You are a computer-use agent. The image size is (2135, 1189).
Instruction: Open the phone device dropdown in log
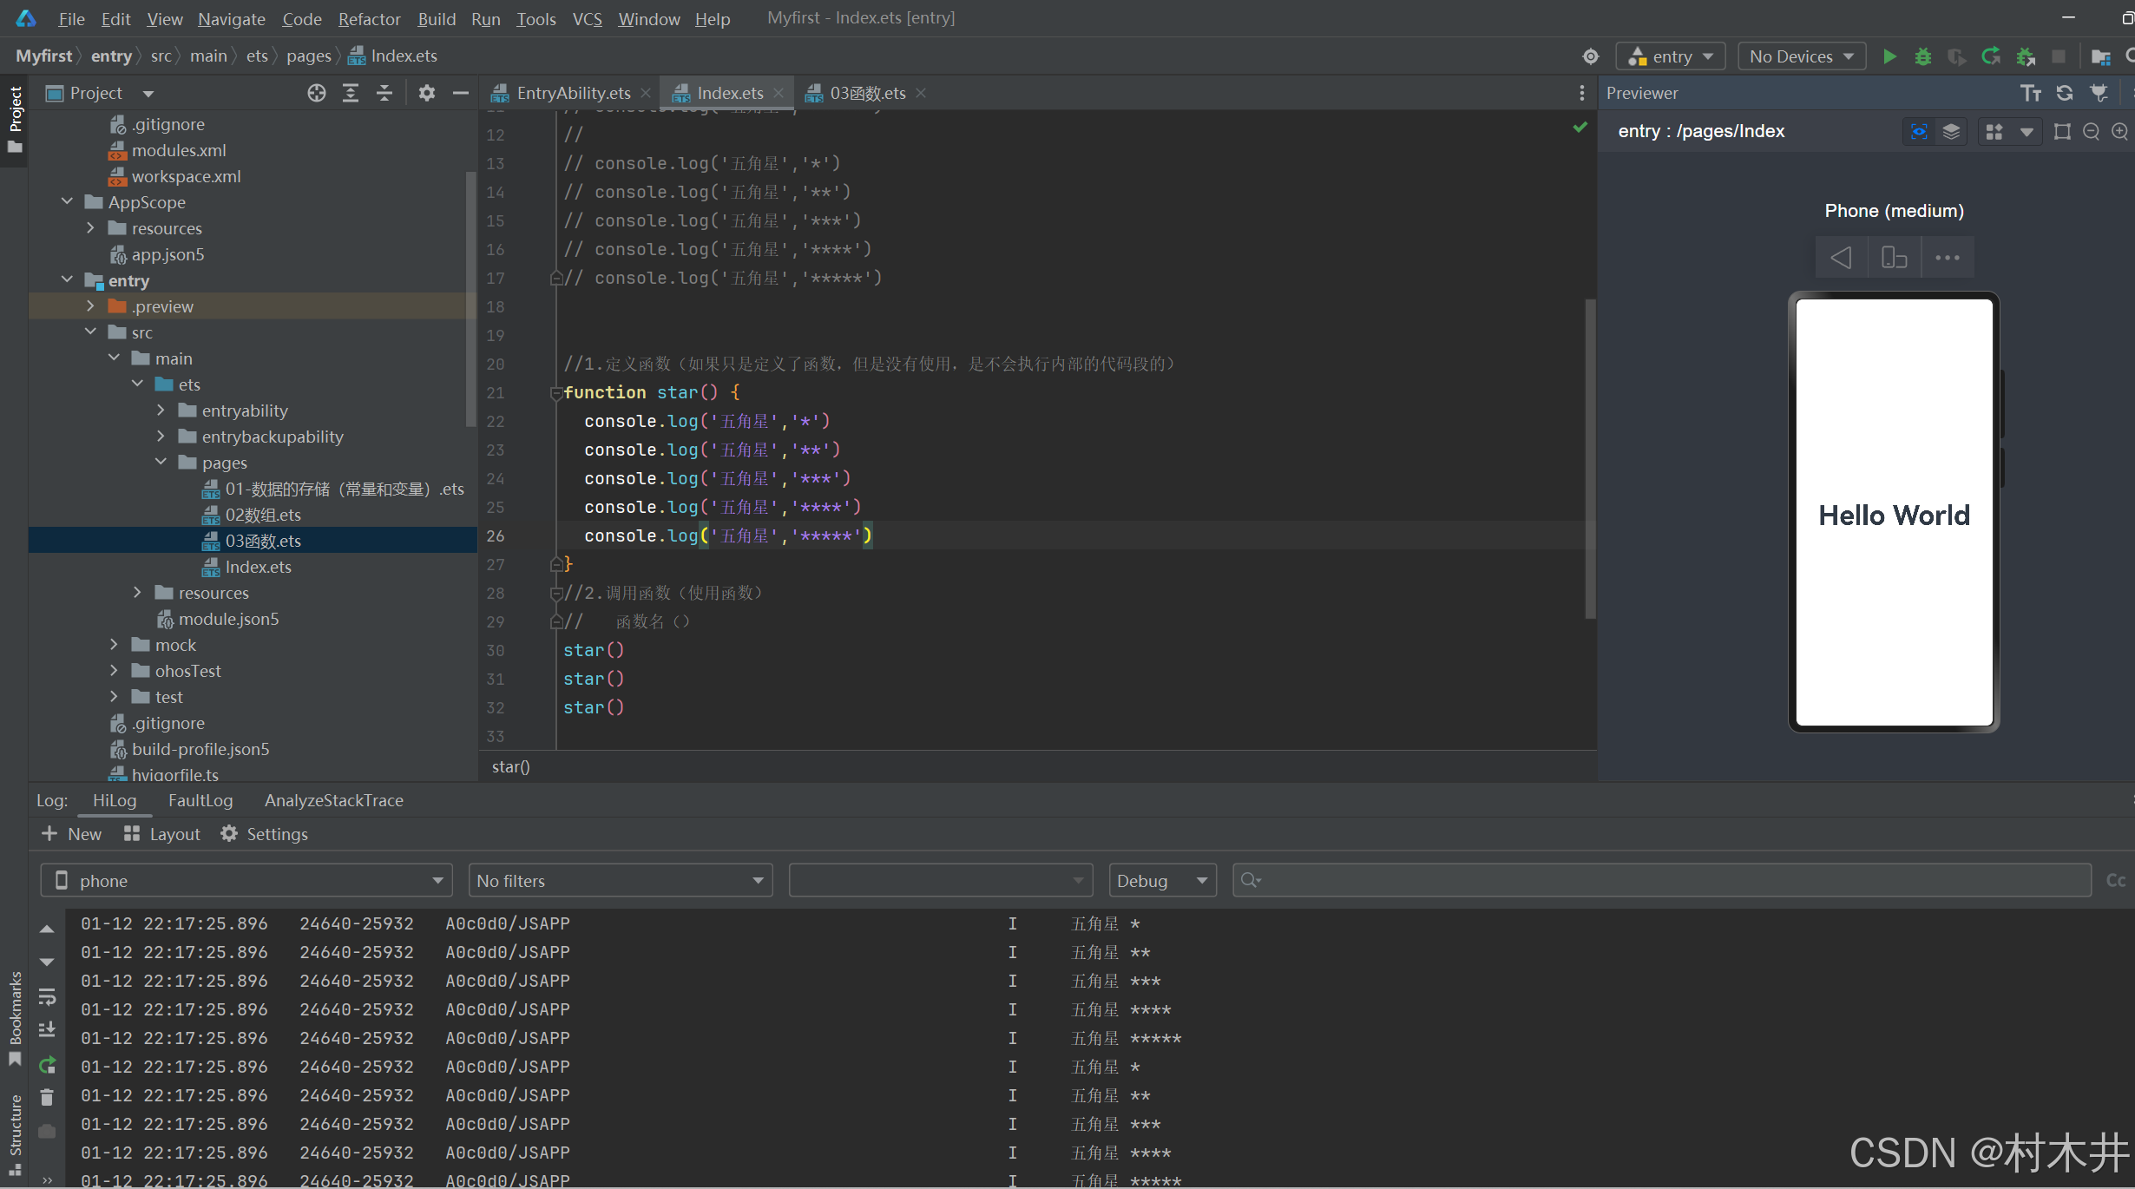point(246,880)
